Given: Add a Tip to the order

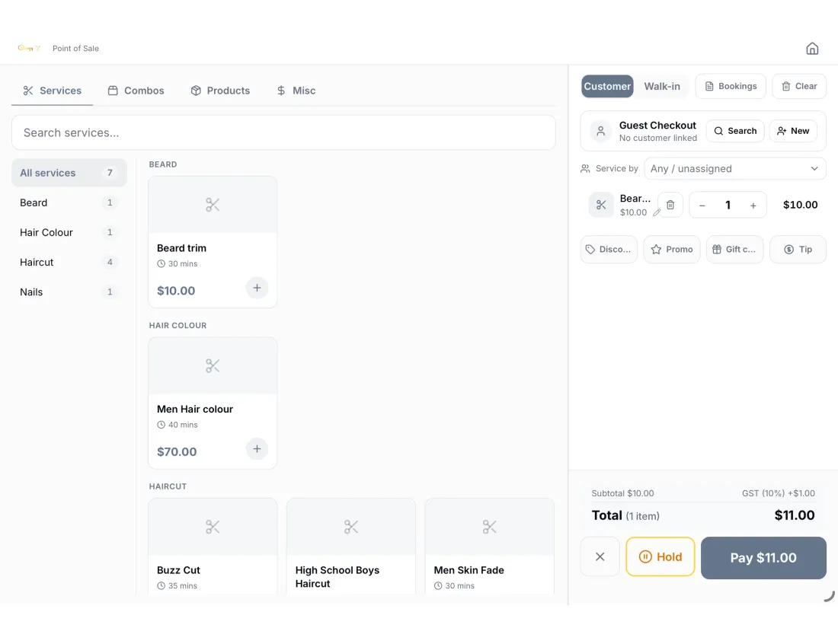Looking at the screenshot, I should click(x=798, y=250).
